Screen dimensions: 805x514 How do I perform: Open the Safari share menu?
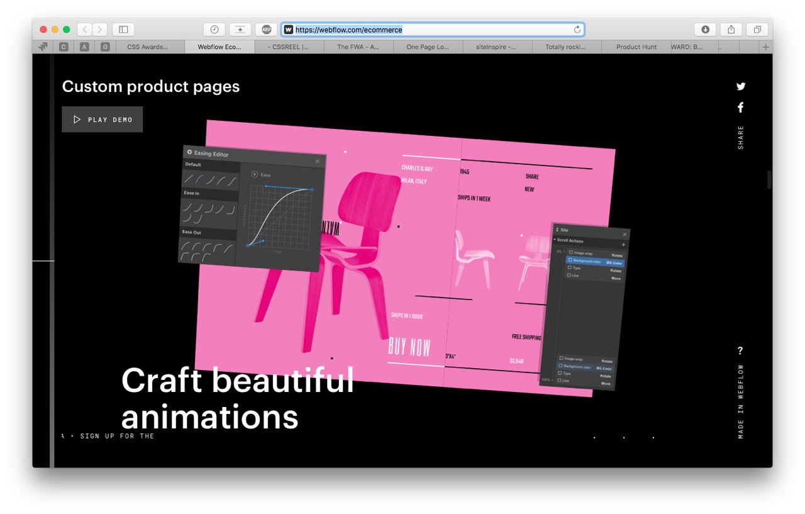(731, 30)
